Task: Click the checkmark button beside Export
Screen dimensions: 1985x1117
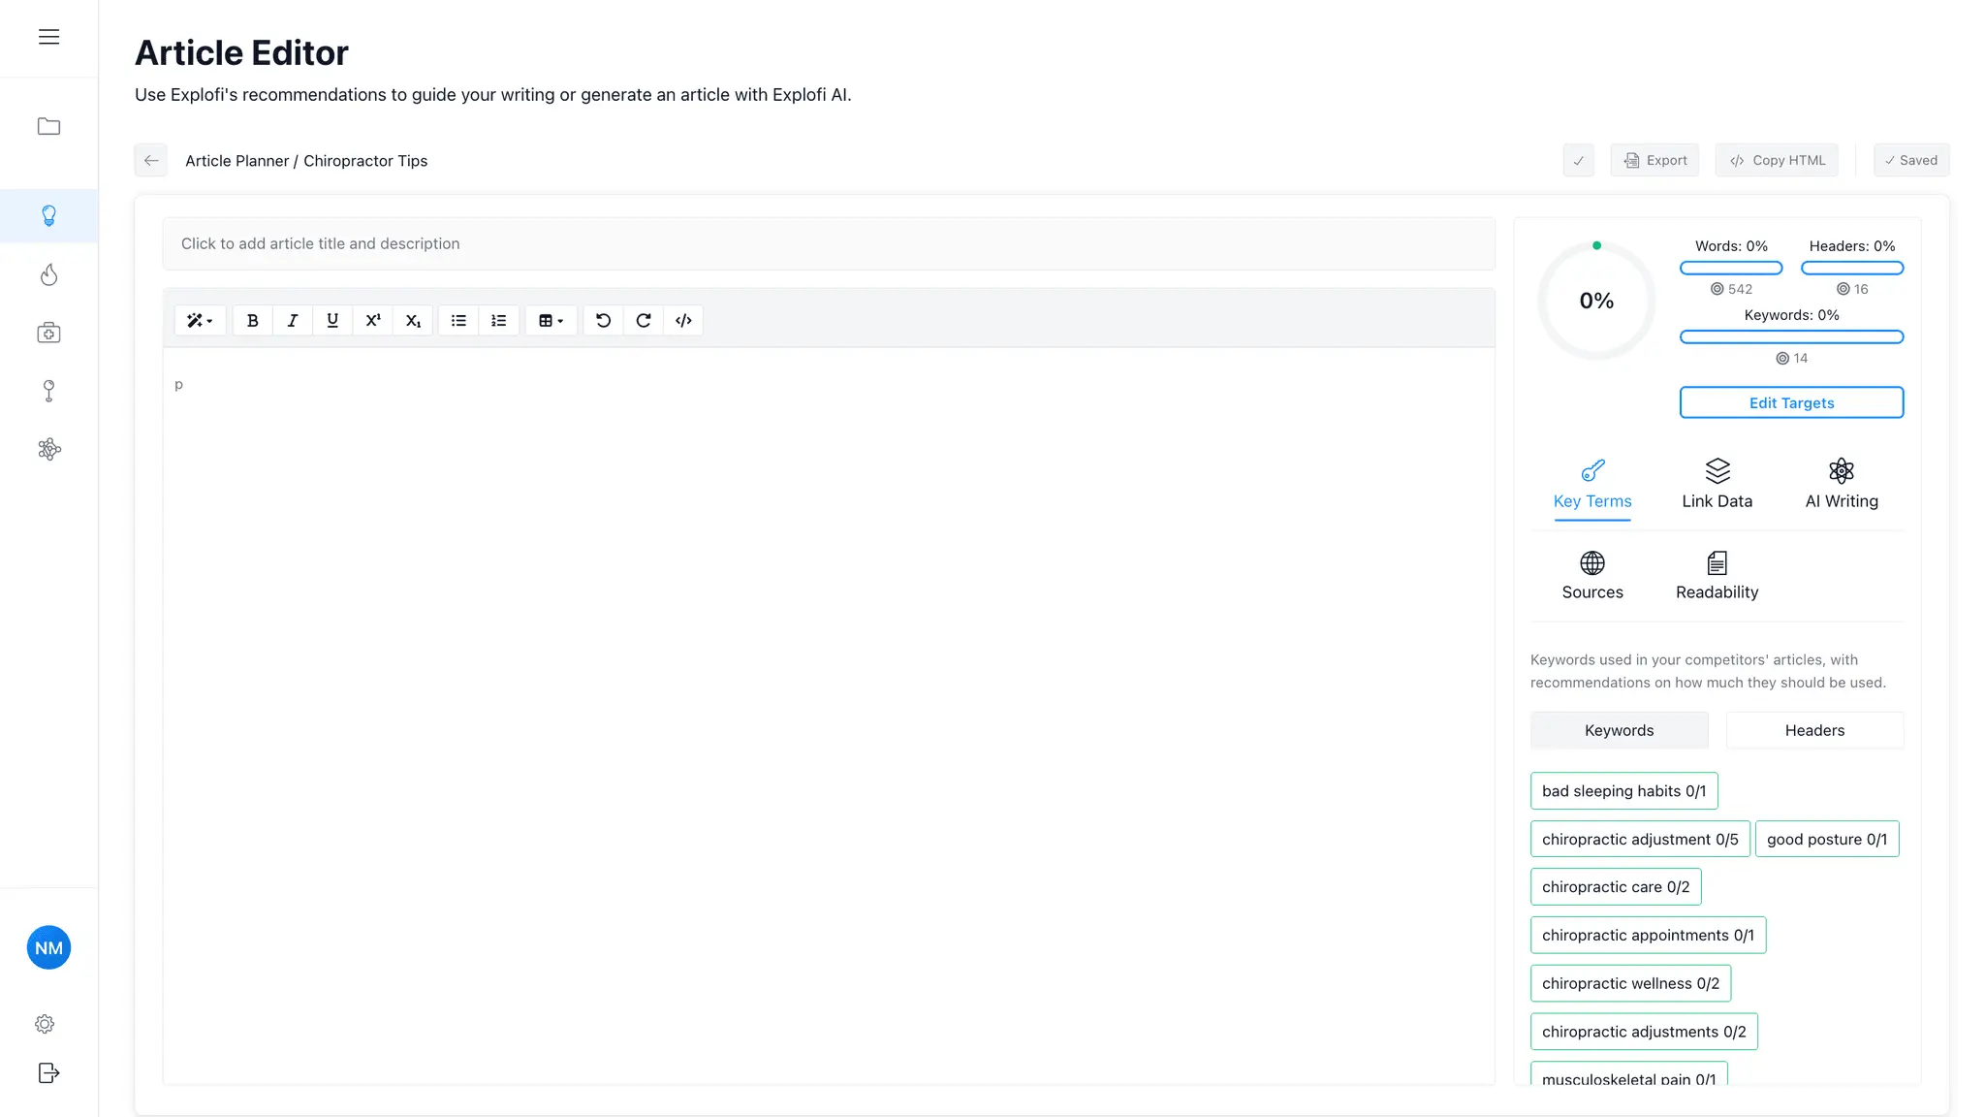Action: tap(1578, 161)
